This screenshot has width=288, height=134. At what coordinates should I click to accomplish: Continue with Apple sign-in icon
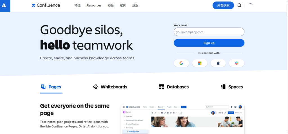click(x=218, y=63)
